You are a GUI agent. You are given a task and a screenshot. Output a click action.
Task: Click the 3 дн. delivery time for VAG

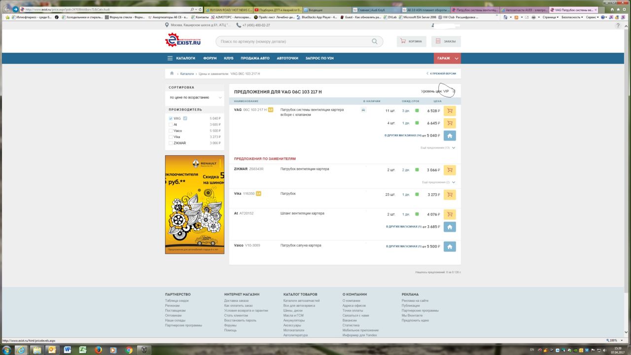[406, 111]
